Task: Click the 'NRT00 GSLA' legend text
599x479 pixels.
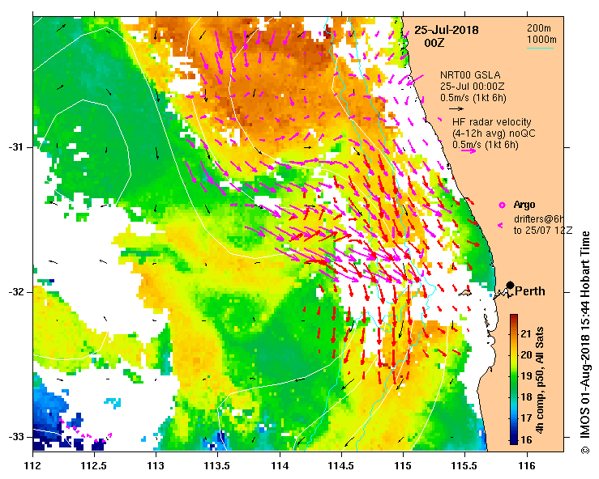Action: (470, 75)
